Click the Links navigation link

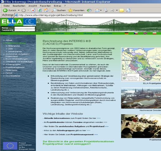[x=74, y=33]
